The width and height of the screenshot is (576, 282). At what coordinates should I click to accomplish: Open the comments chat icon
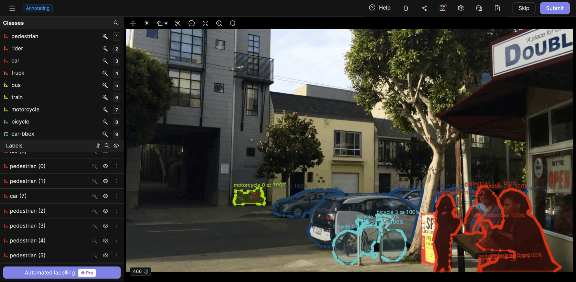(479, 8)
